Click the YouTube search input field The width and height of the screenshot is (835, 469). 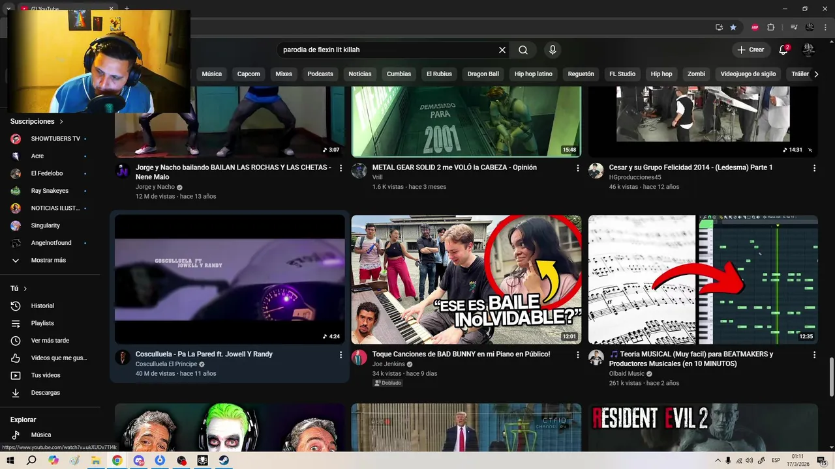pos(388,50)
